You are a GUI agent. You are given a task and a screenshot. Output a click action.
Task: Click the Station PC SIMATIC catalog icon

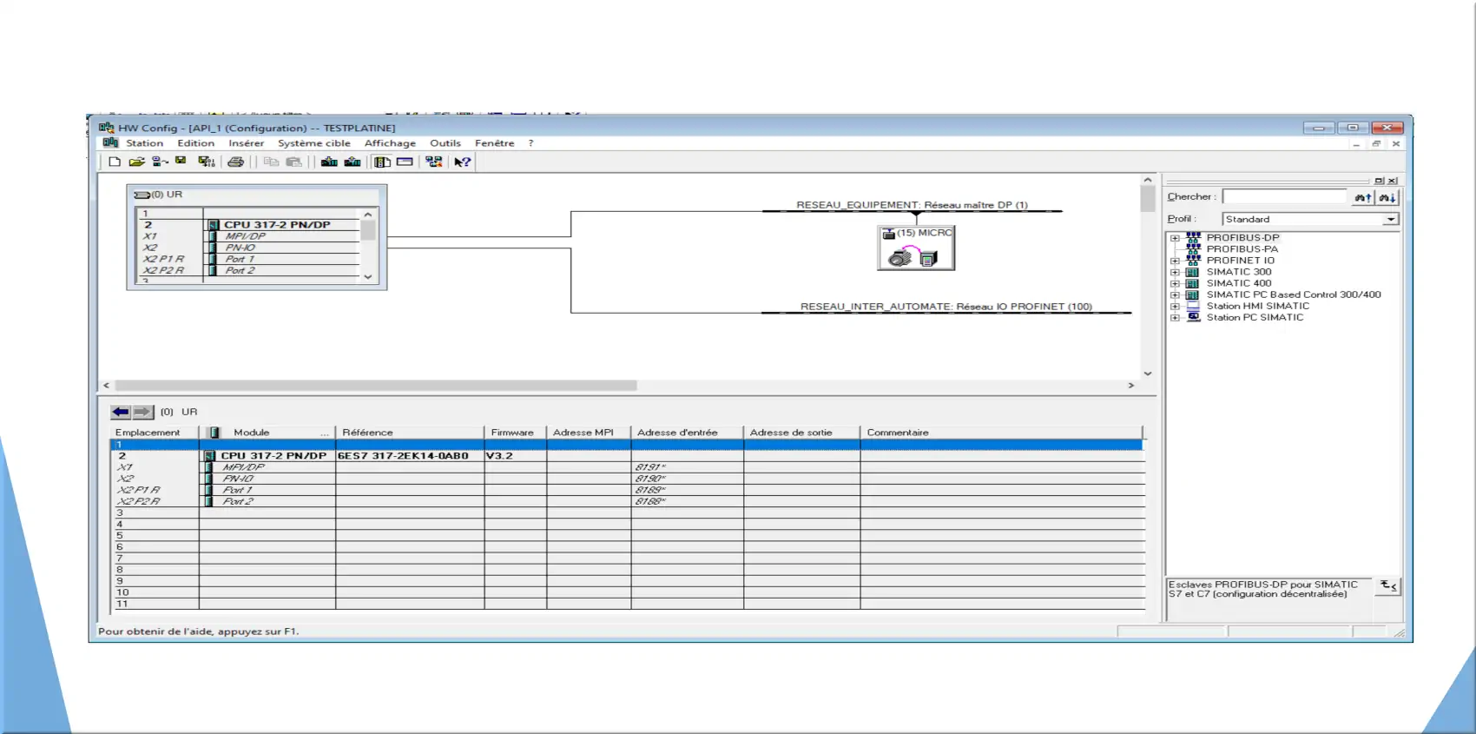click(1193, 317)
